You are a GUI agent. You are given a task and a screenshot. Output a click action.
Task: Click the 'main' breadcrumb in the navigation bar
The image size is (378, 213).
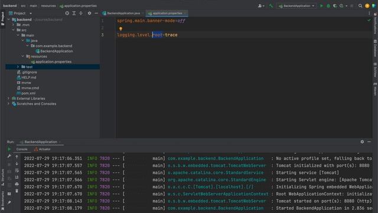34,6
